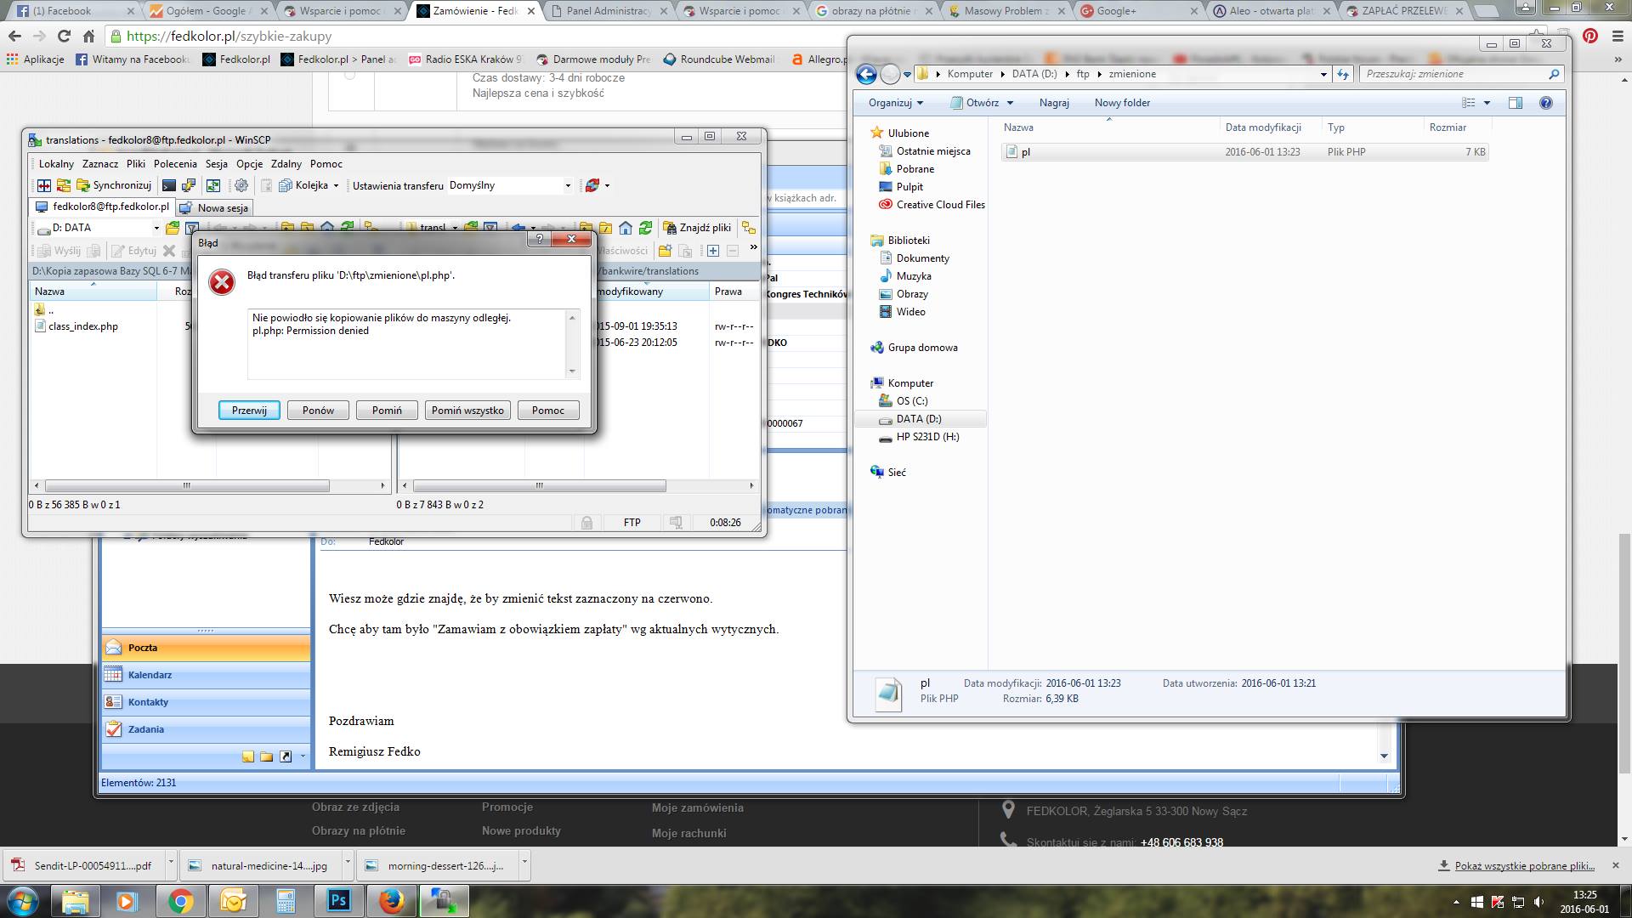Open WinSCP preferences gear icon

[x=241, y=185]
